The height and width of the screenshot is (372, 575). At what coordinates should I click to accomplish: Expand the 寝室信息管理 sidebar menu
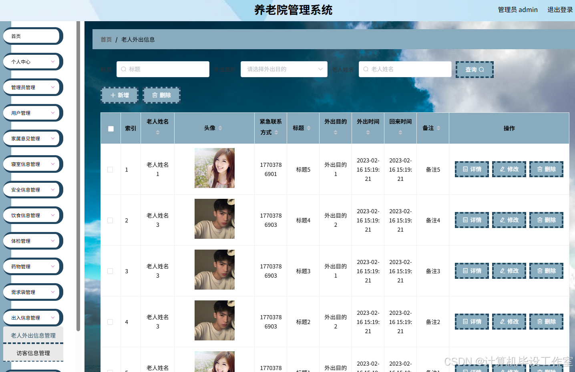[x=33, y=164]
